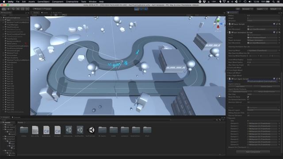
Task: Select the Unity logo asset in Project
Action: click(x=92, y=130)
